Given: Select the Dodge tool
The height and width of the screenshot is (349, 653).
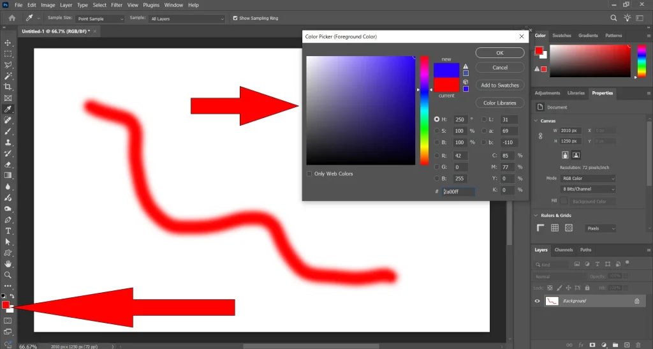Looking at the screenshot, I should [x=8, y=209].
